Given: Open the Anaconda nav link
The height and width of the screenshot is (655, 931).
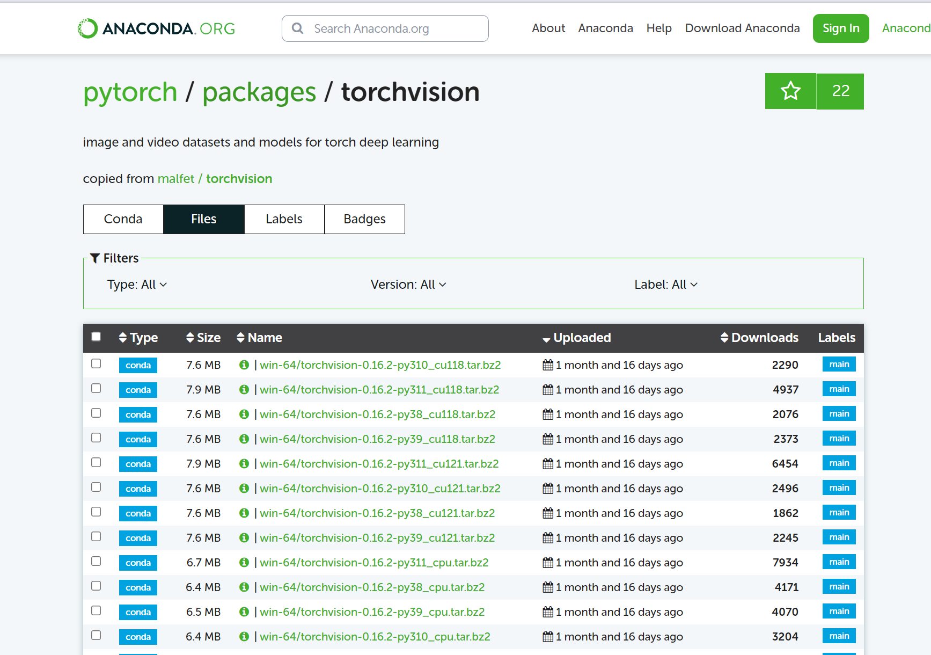Looking at the screenshot, I should click(605, 28).
